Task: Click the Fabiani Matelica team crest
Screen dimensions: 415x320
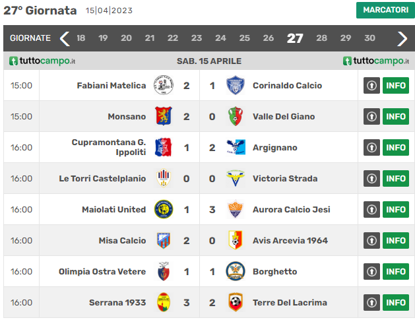Action: 164,85
